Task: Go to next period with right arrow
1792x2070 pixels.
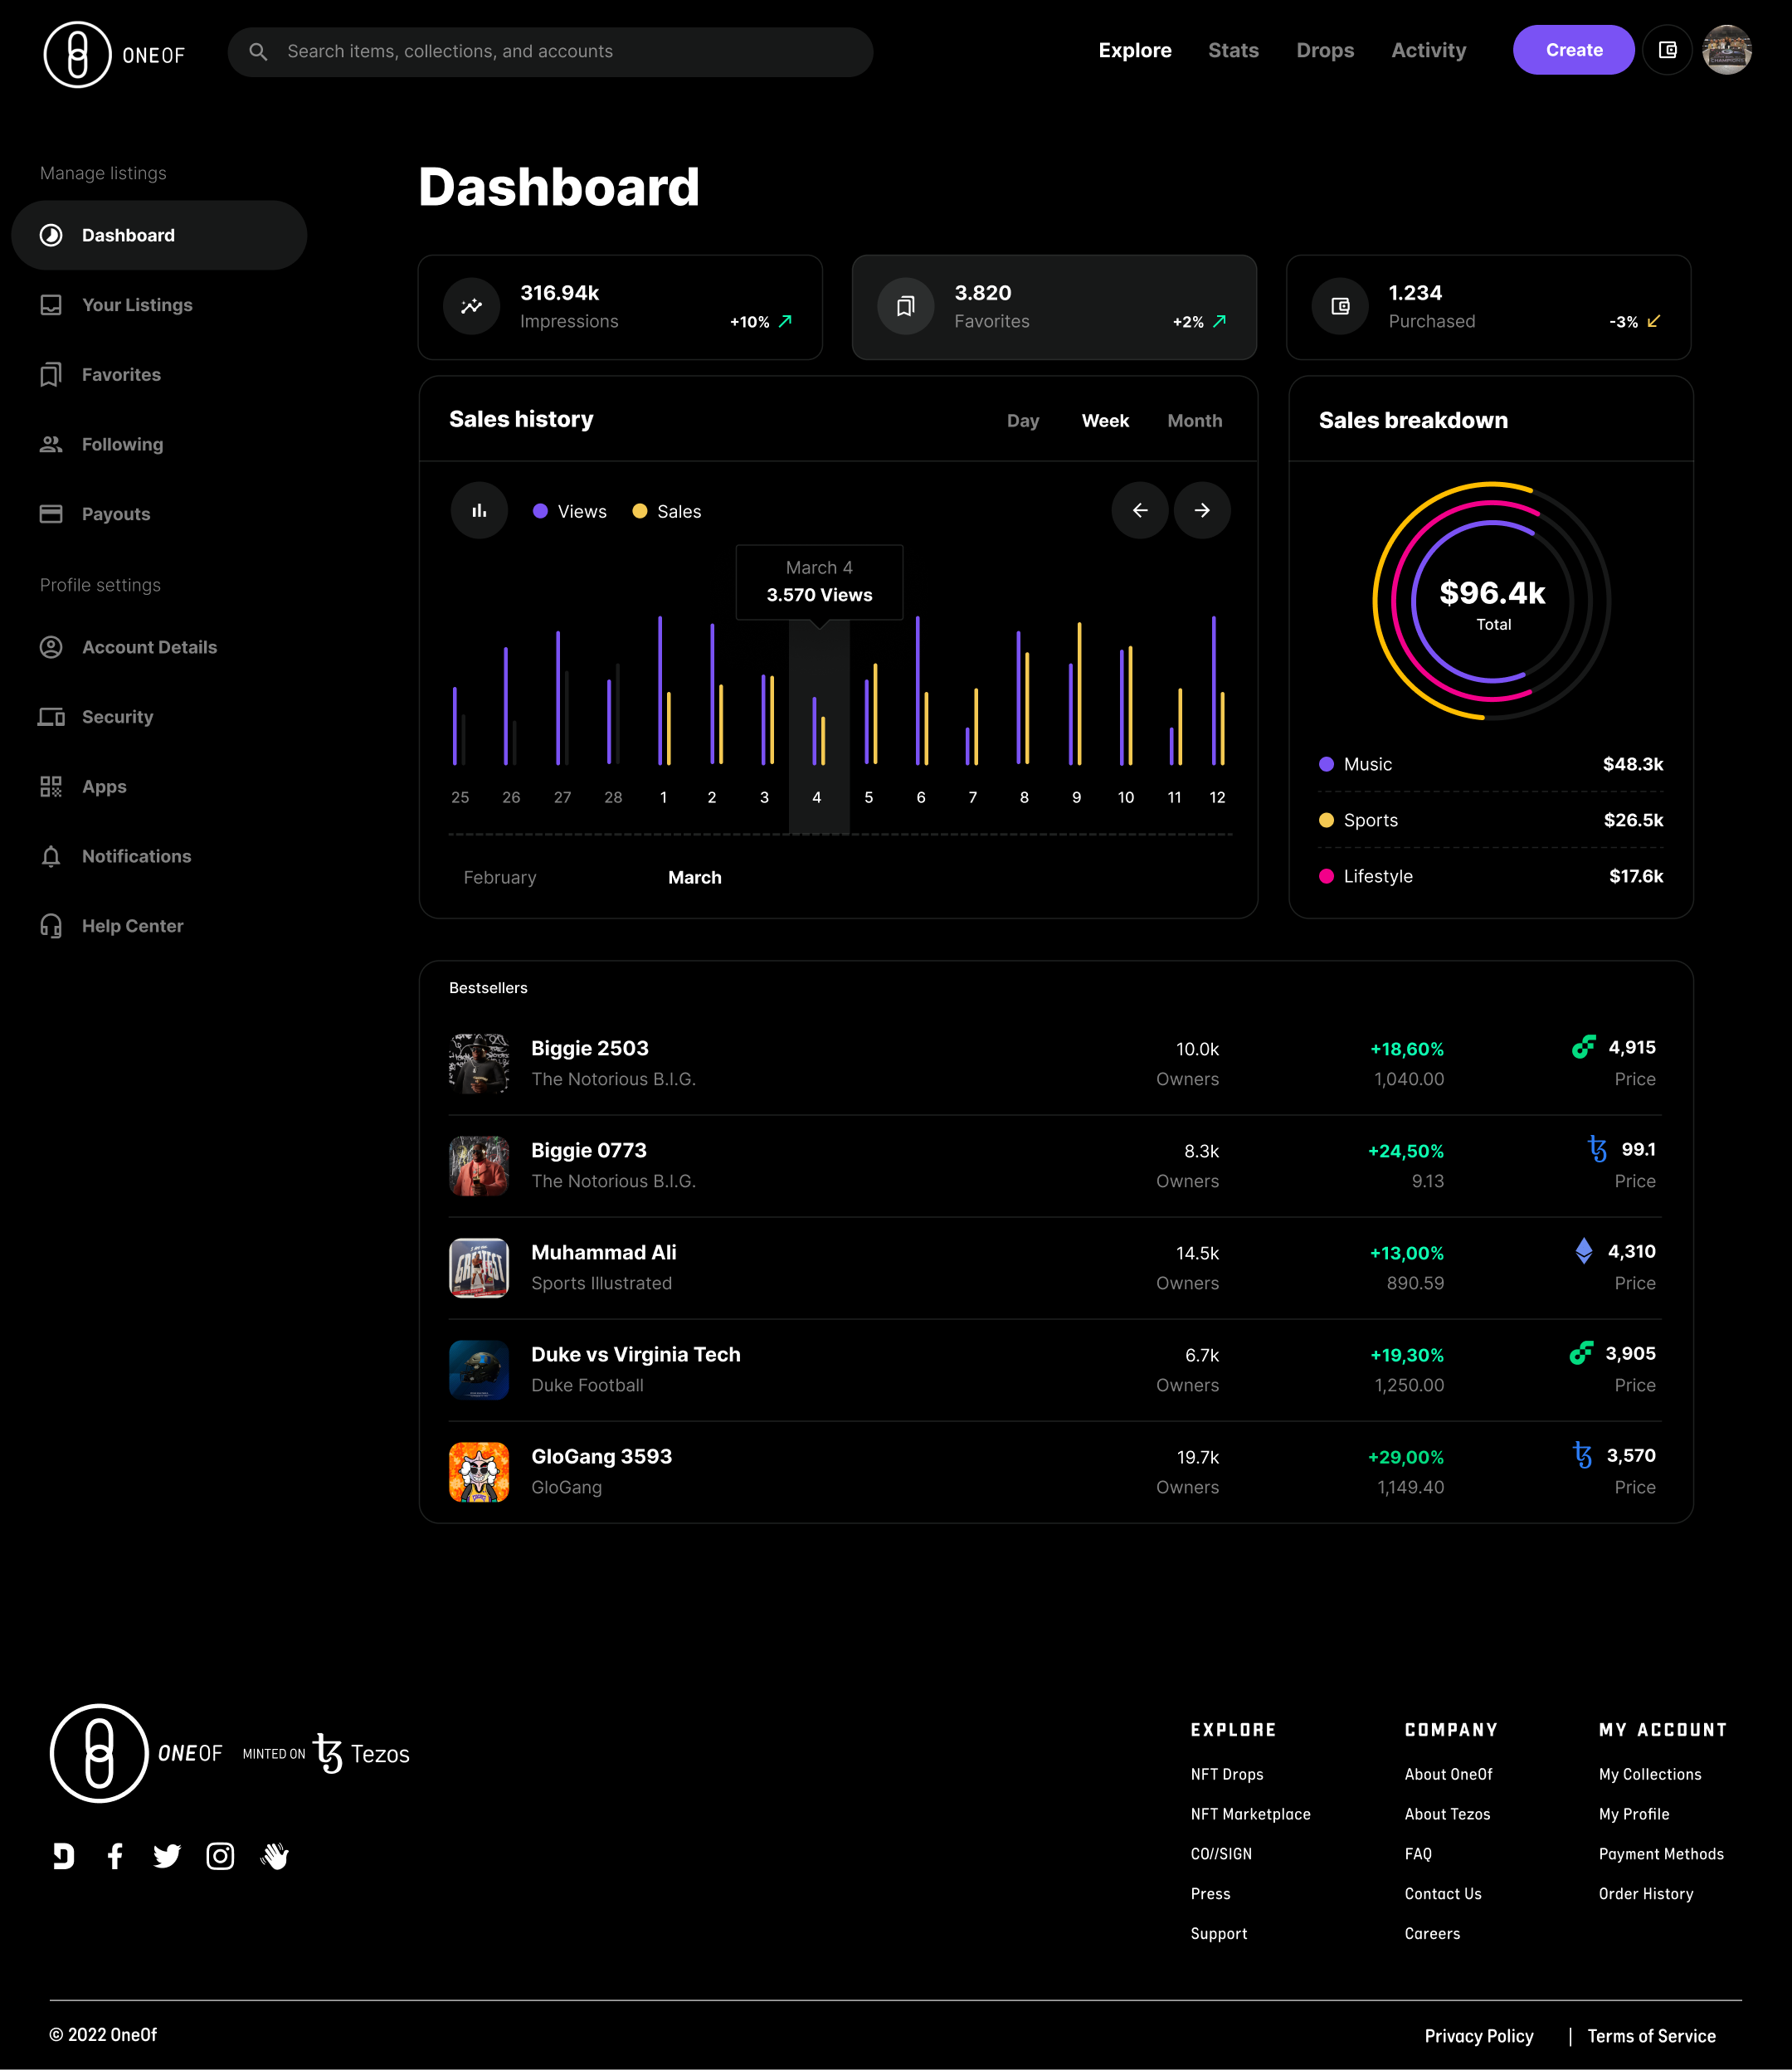Action: tap(1202, 510)
